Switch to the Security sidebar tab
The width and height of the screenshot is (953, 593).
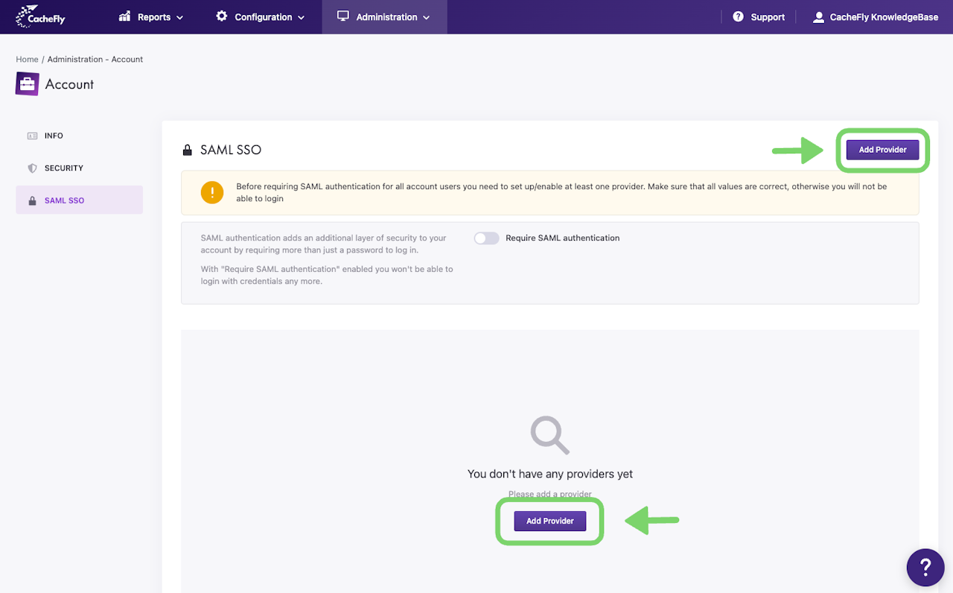tap(64, 168)
